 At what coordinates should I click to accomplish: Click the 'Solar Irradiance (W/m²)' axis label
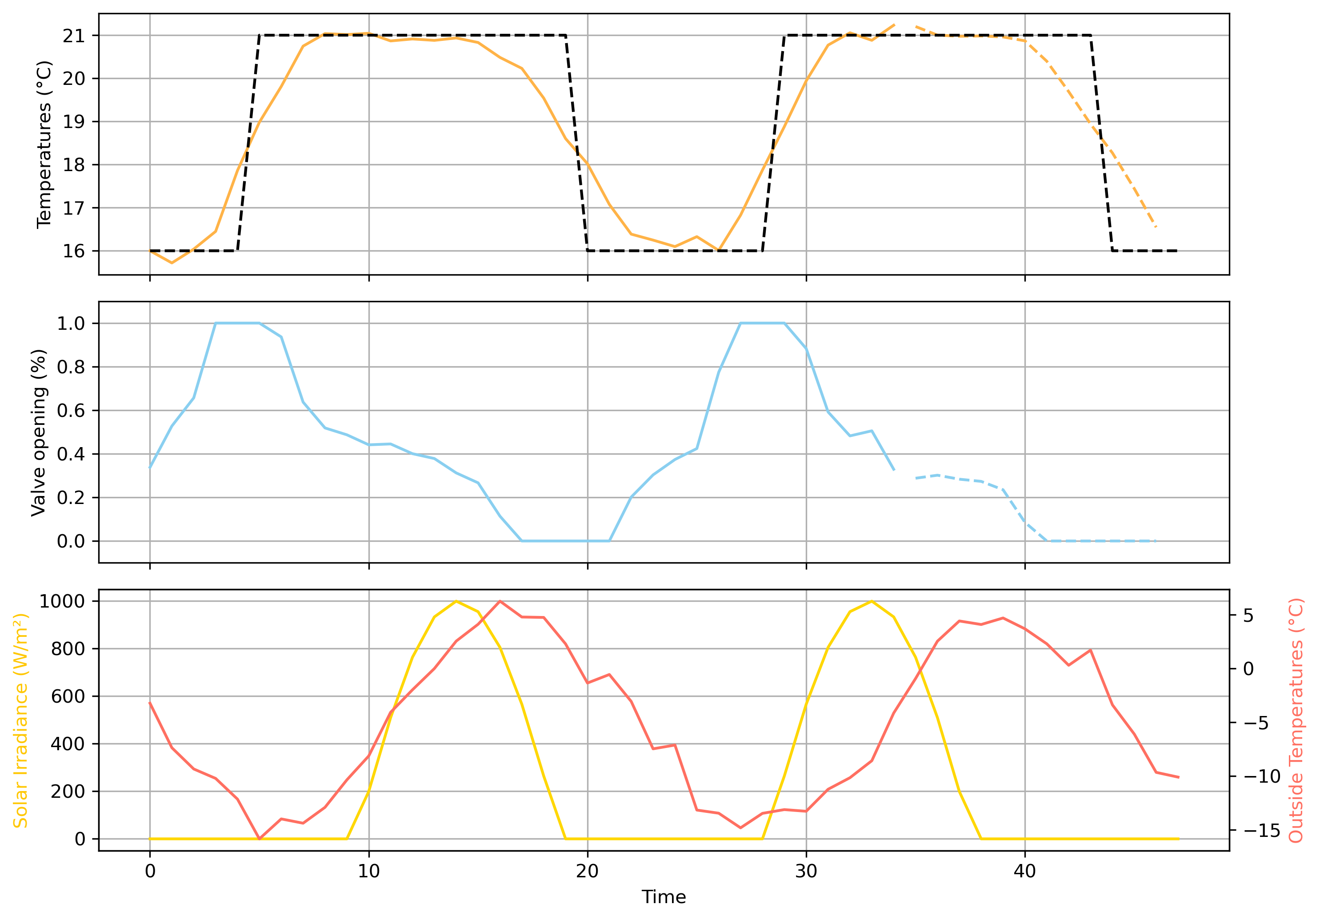(x=21, y=720)
